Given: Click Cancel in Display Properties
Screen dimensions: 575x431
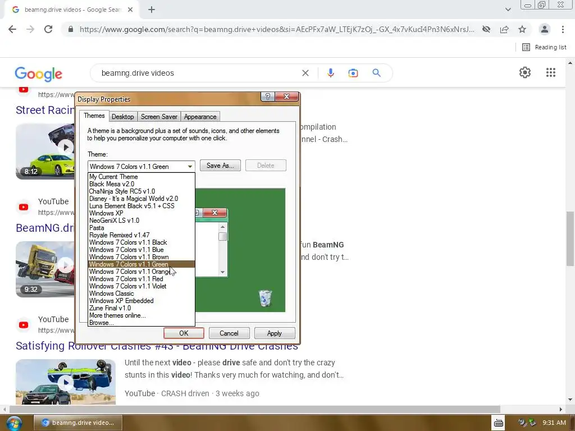Looking at the screenshot, I should 229,333.
